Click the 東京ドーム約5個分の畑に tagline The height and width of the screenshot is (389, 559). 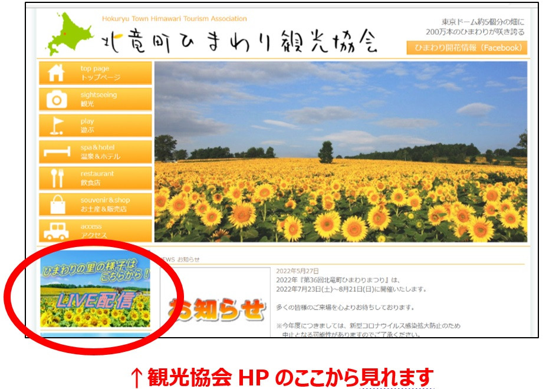coord(483,22)
